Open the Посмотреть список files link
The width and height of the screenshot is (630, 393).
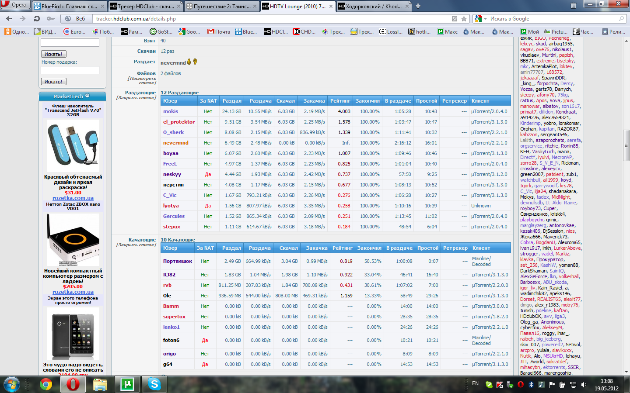[x=142, y=81]
